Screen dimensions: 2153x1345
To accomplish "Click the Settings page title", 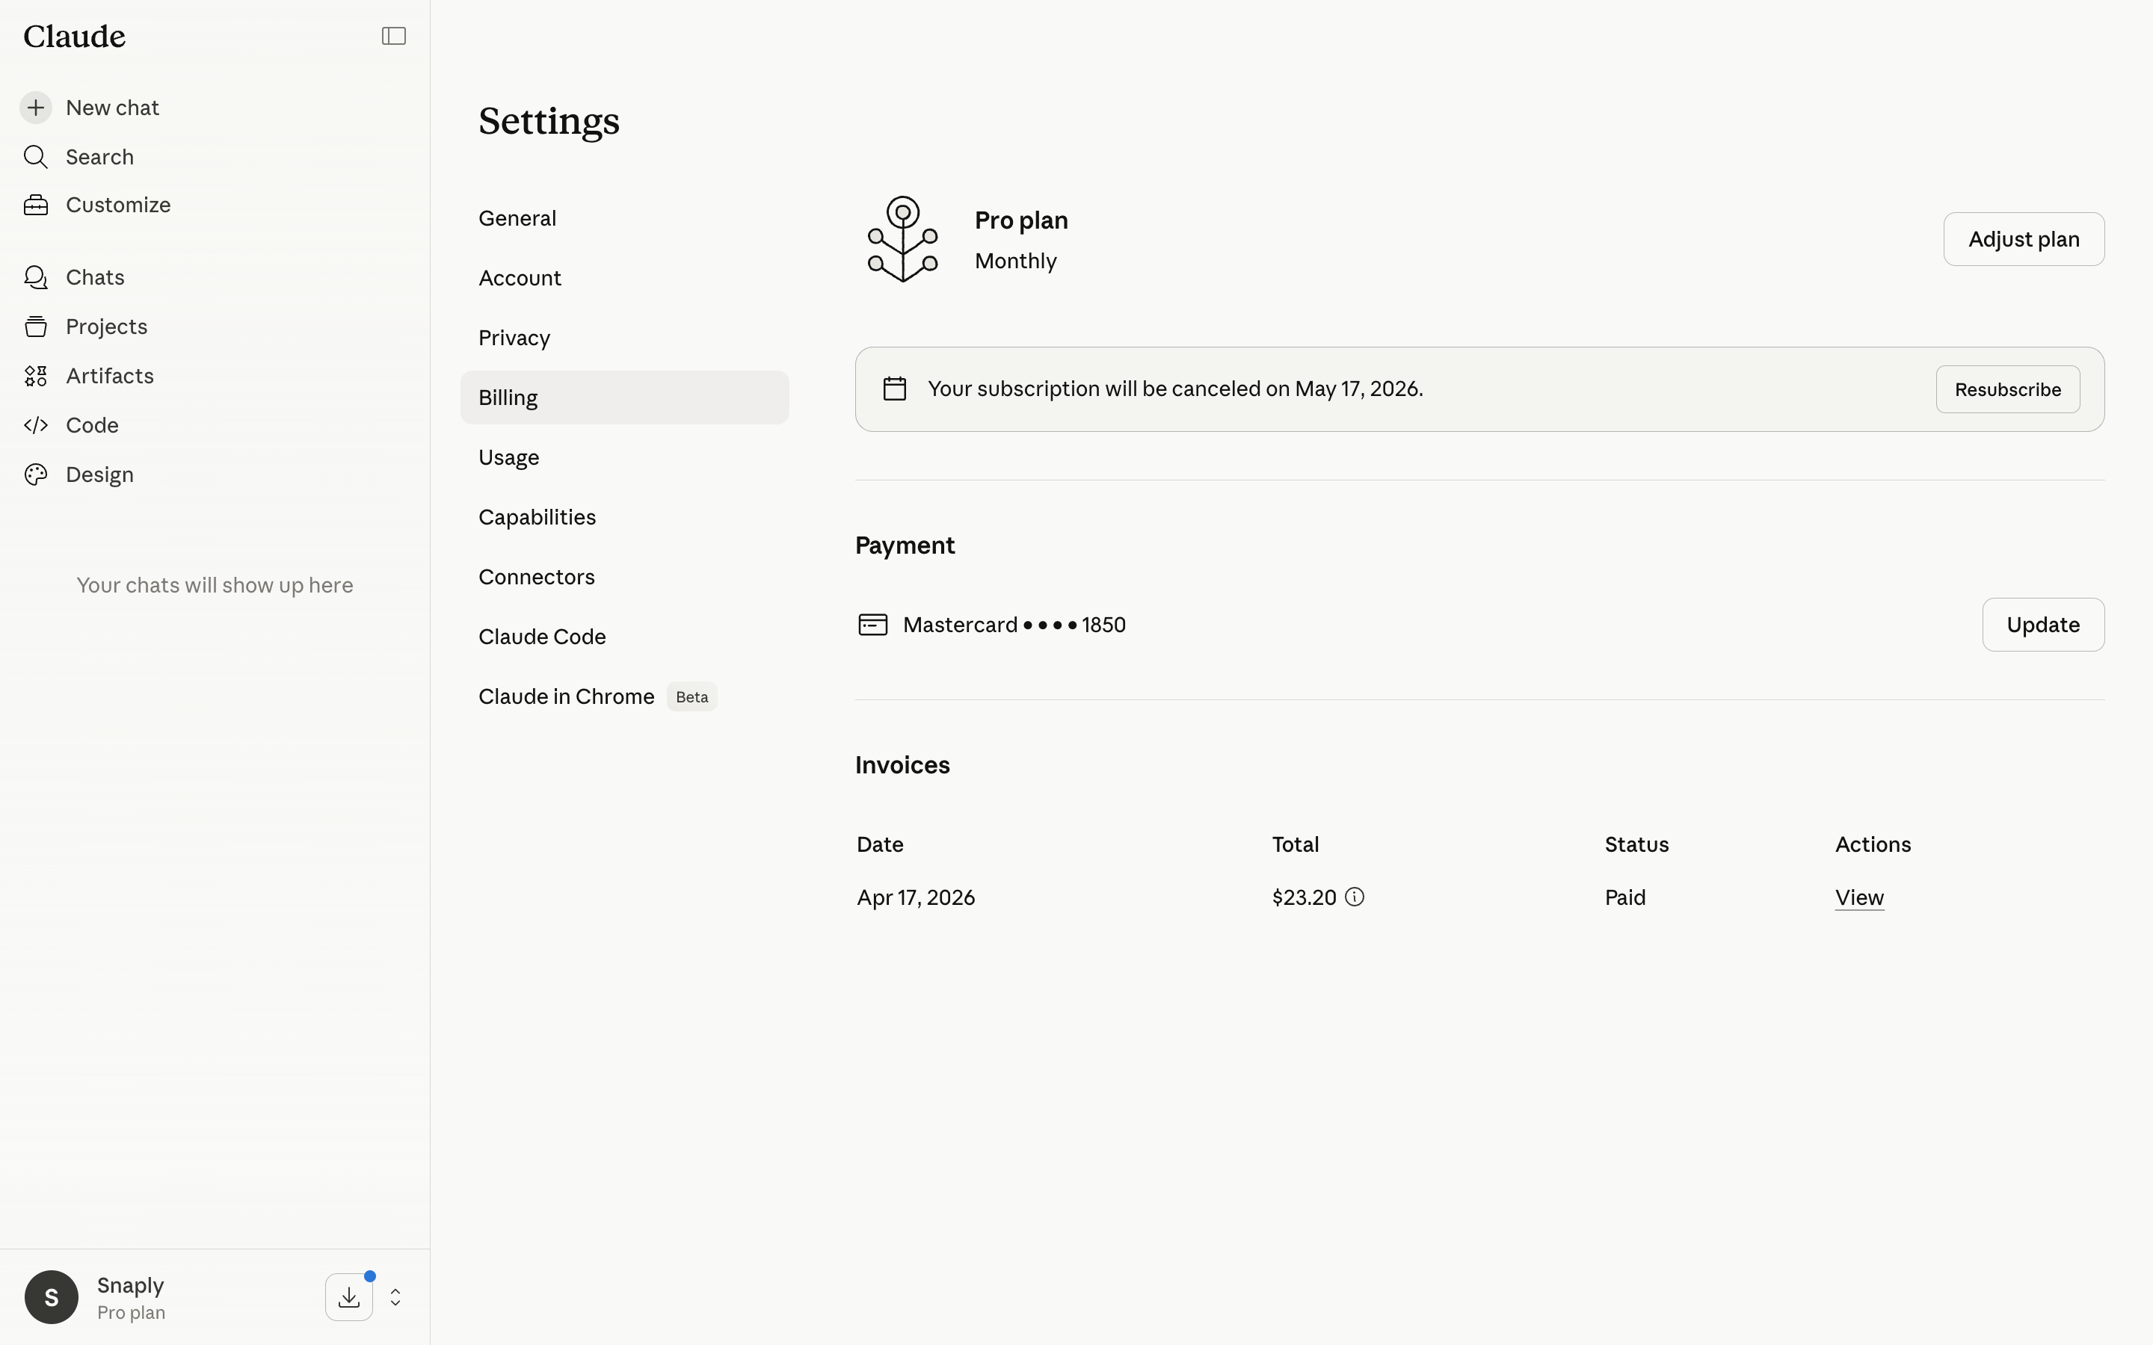I will 549,121.
